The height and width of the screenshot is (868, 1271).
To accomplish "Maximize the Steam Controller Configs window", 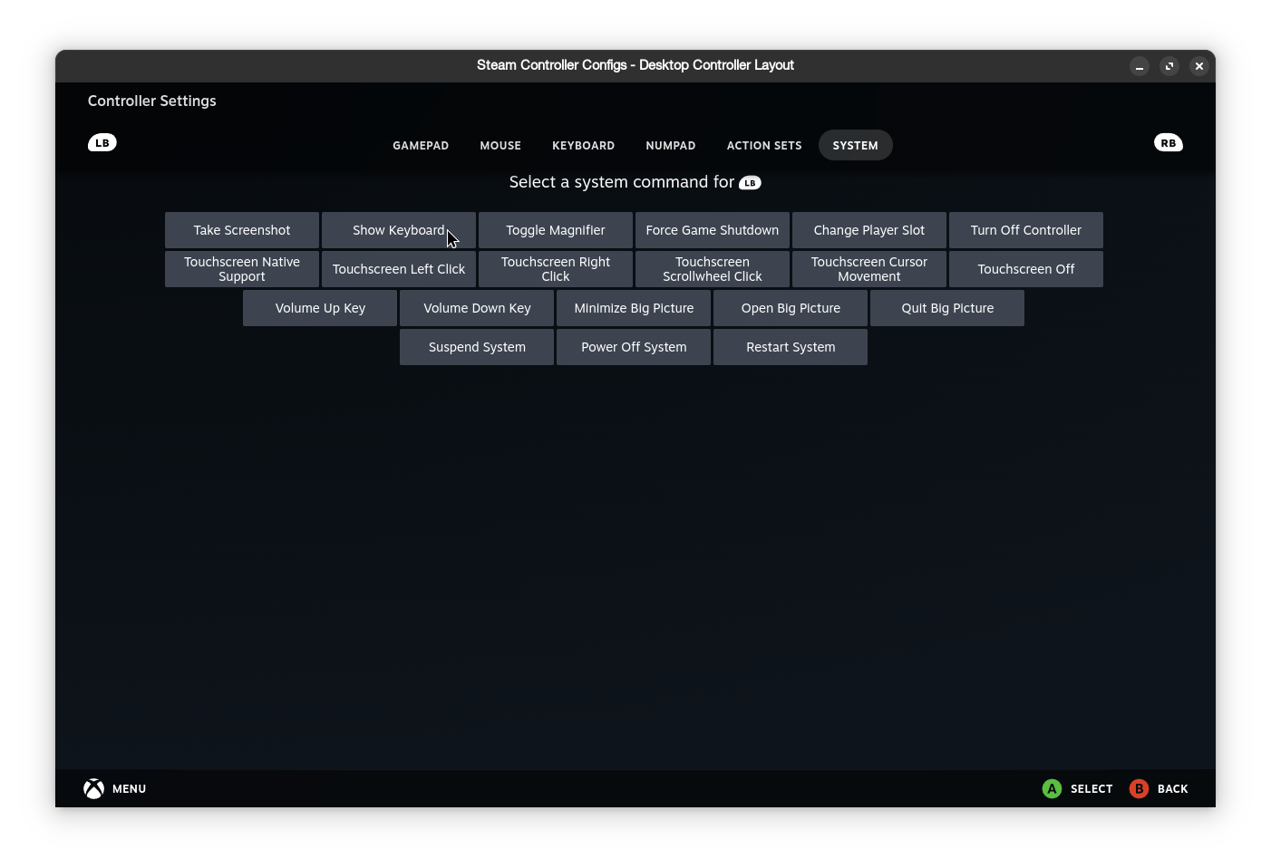I will [1169, 66].
